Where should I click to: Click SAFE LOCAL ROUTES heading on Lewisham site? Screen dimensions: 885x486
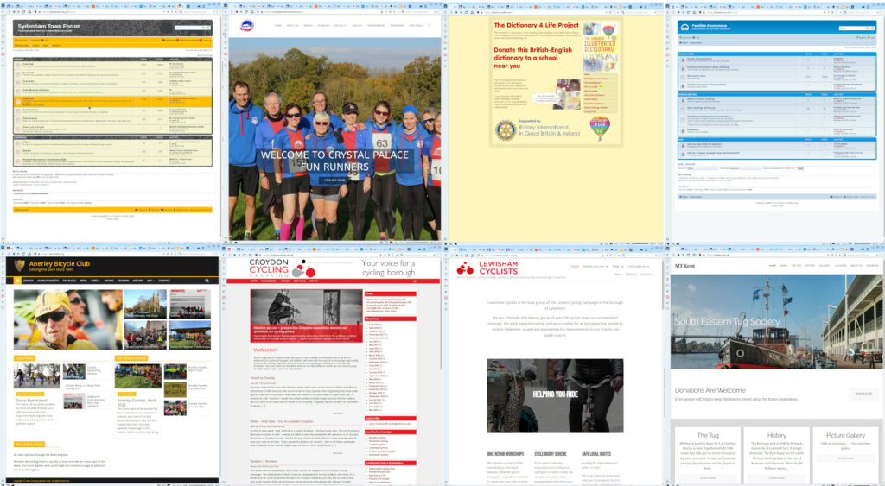pyautogui.click(x=596, y=454)
